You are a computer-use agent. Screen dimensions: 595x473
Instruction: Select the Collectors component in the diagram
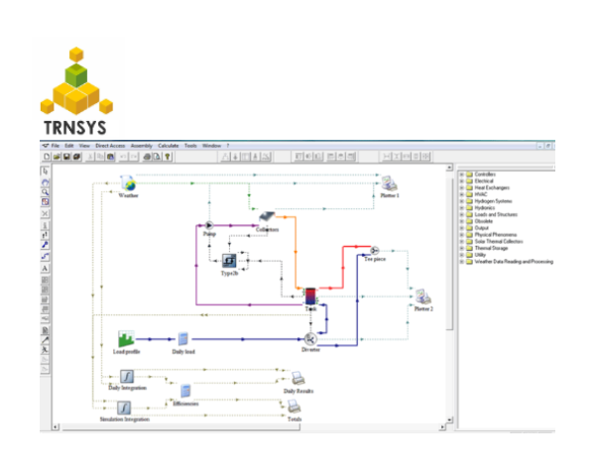(266, 218)
